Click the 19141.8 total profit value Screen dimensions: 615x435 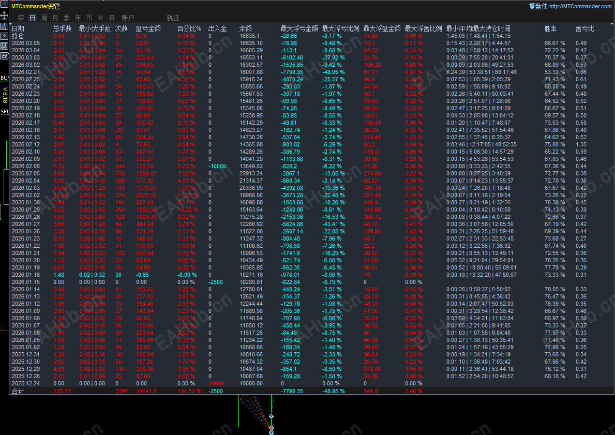coord(146,391)
